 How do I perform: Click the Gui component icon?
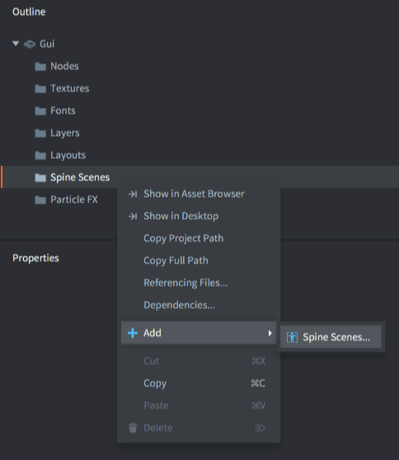tap(30, 44)
